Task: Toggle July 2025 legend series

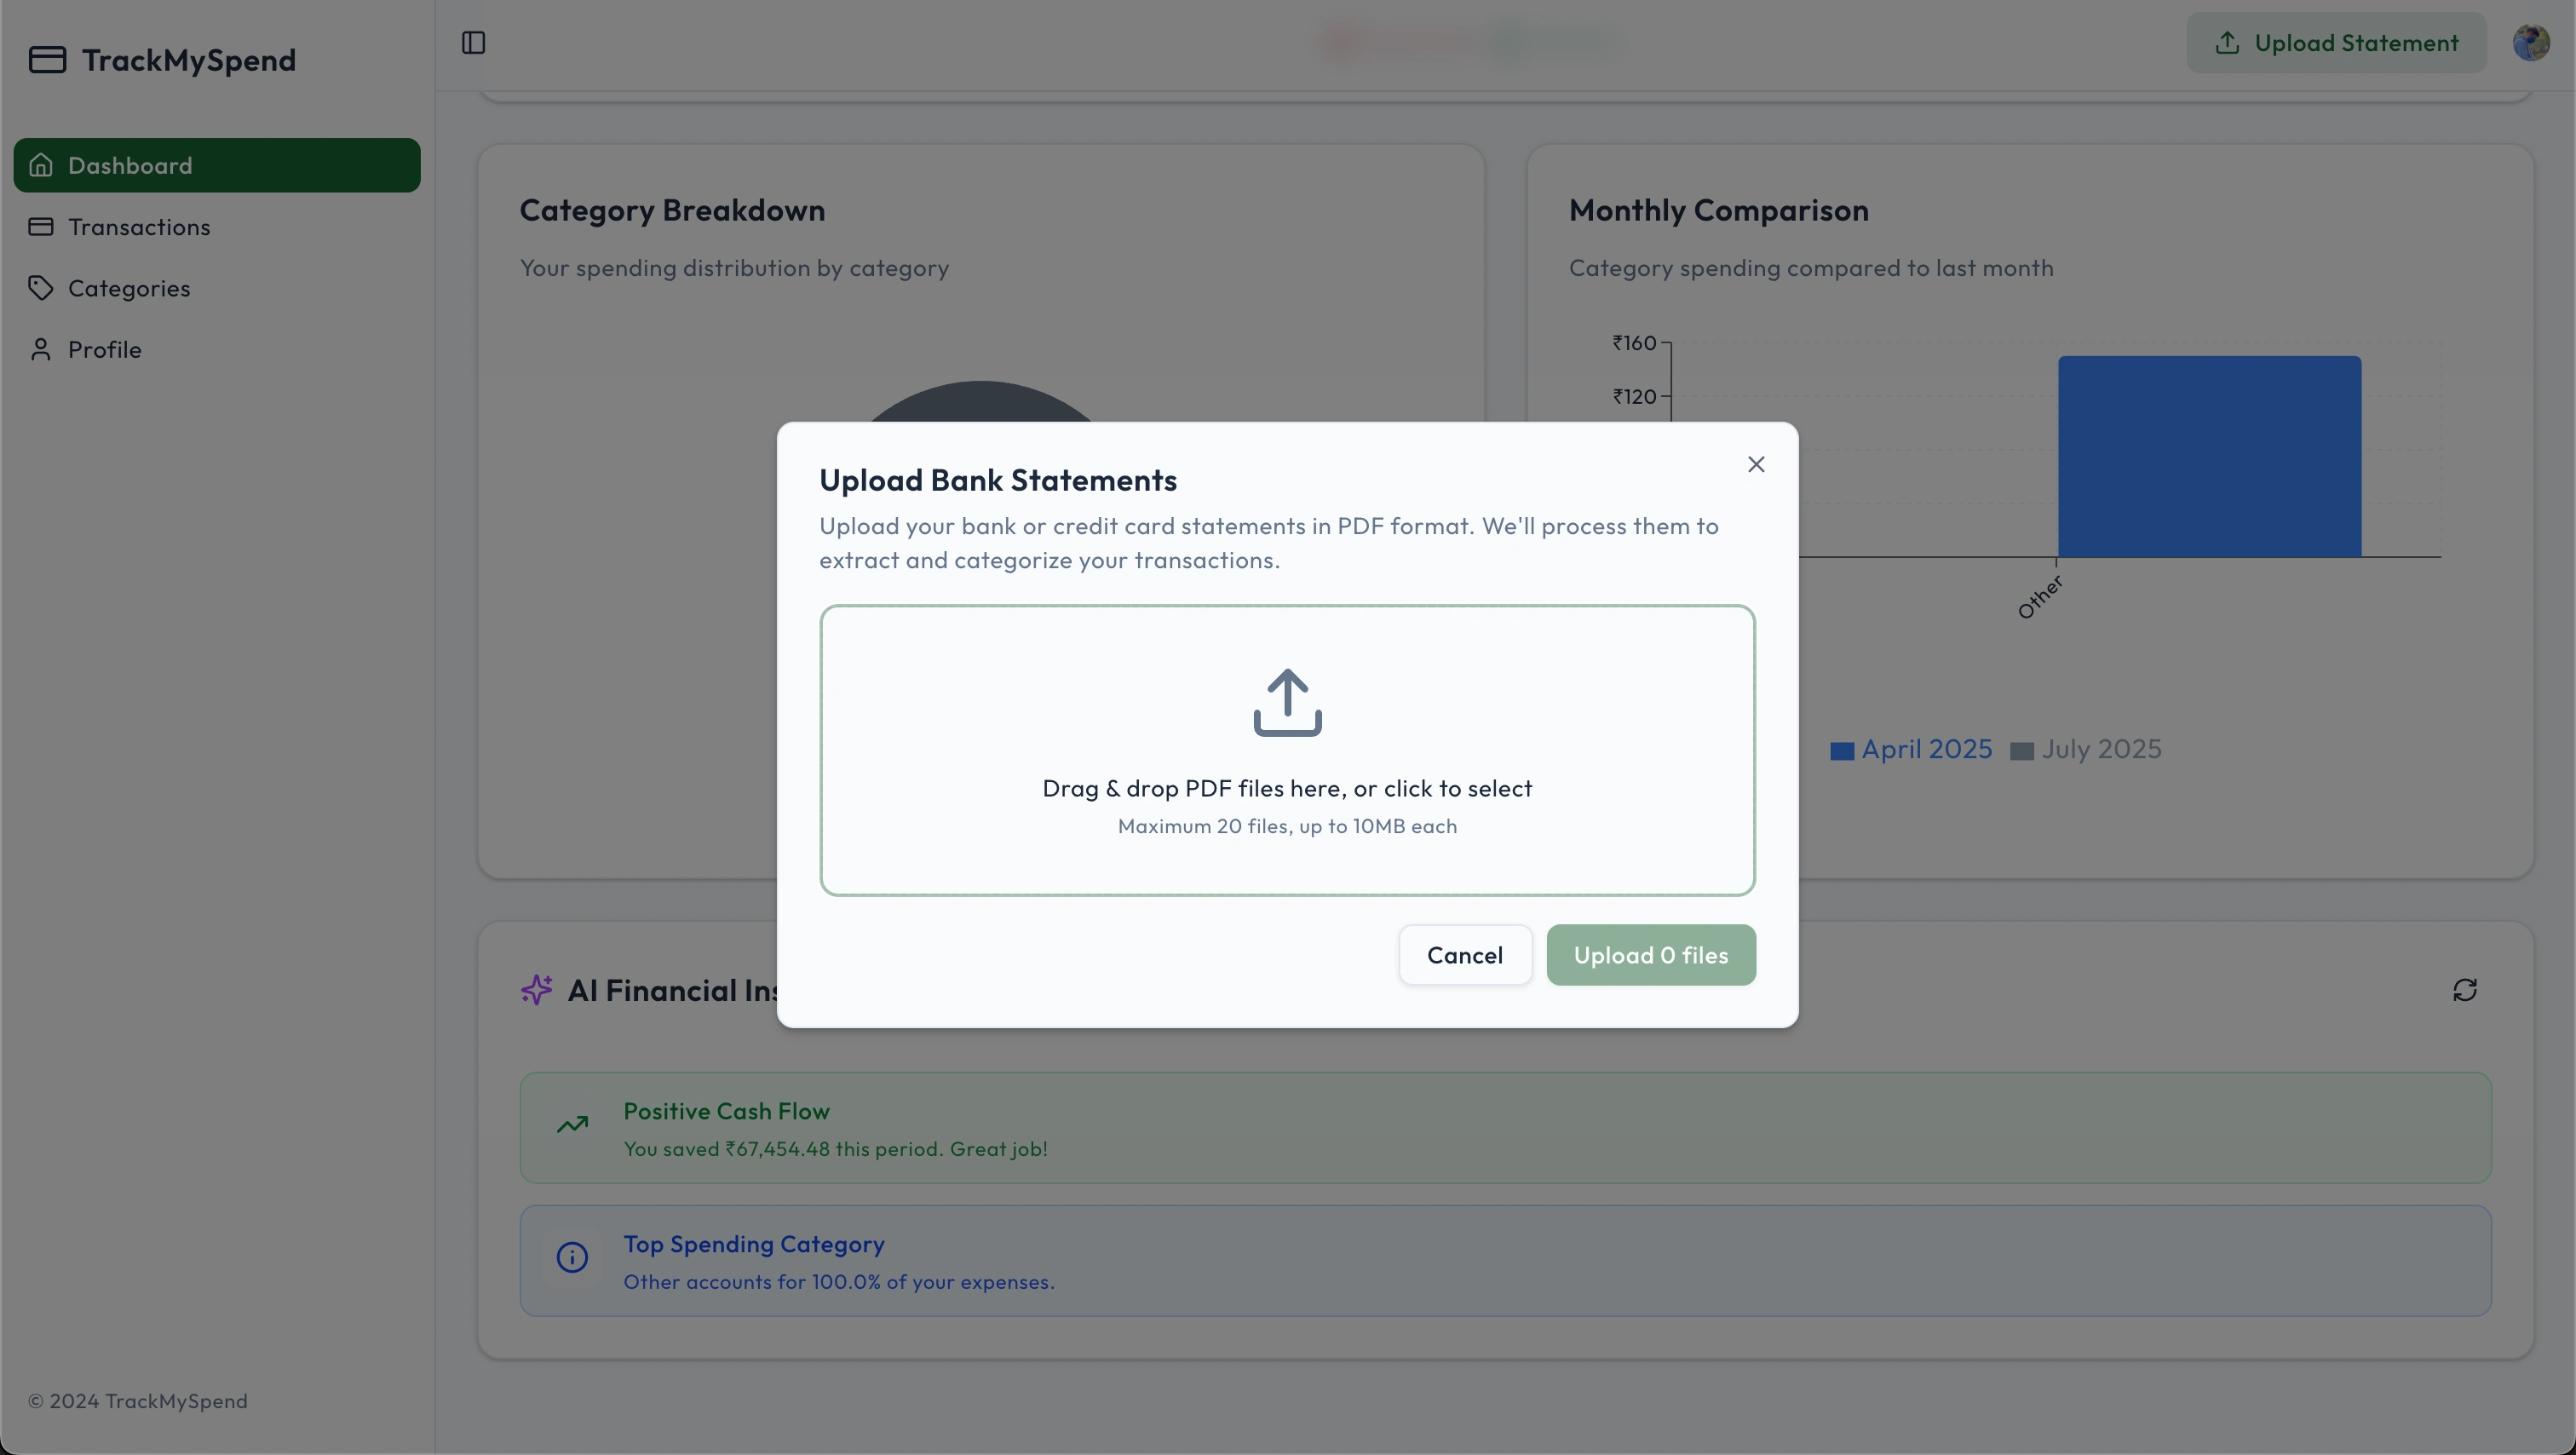Action: 2086,750
